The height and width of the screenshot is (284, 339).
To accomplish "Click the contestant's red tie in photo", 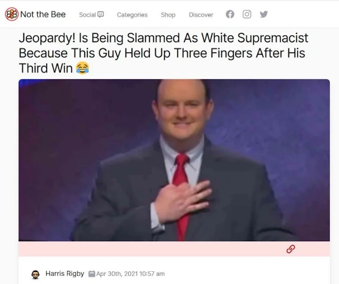I will pos(182,195).
